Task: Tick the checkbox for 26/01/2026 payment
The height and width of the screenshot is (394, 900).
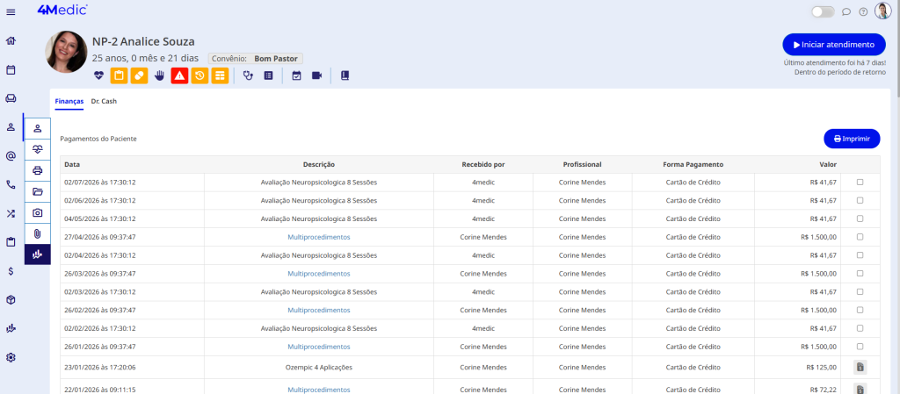Action: pyautogui.click(x=860, y=347)
